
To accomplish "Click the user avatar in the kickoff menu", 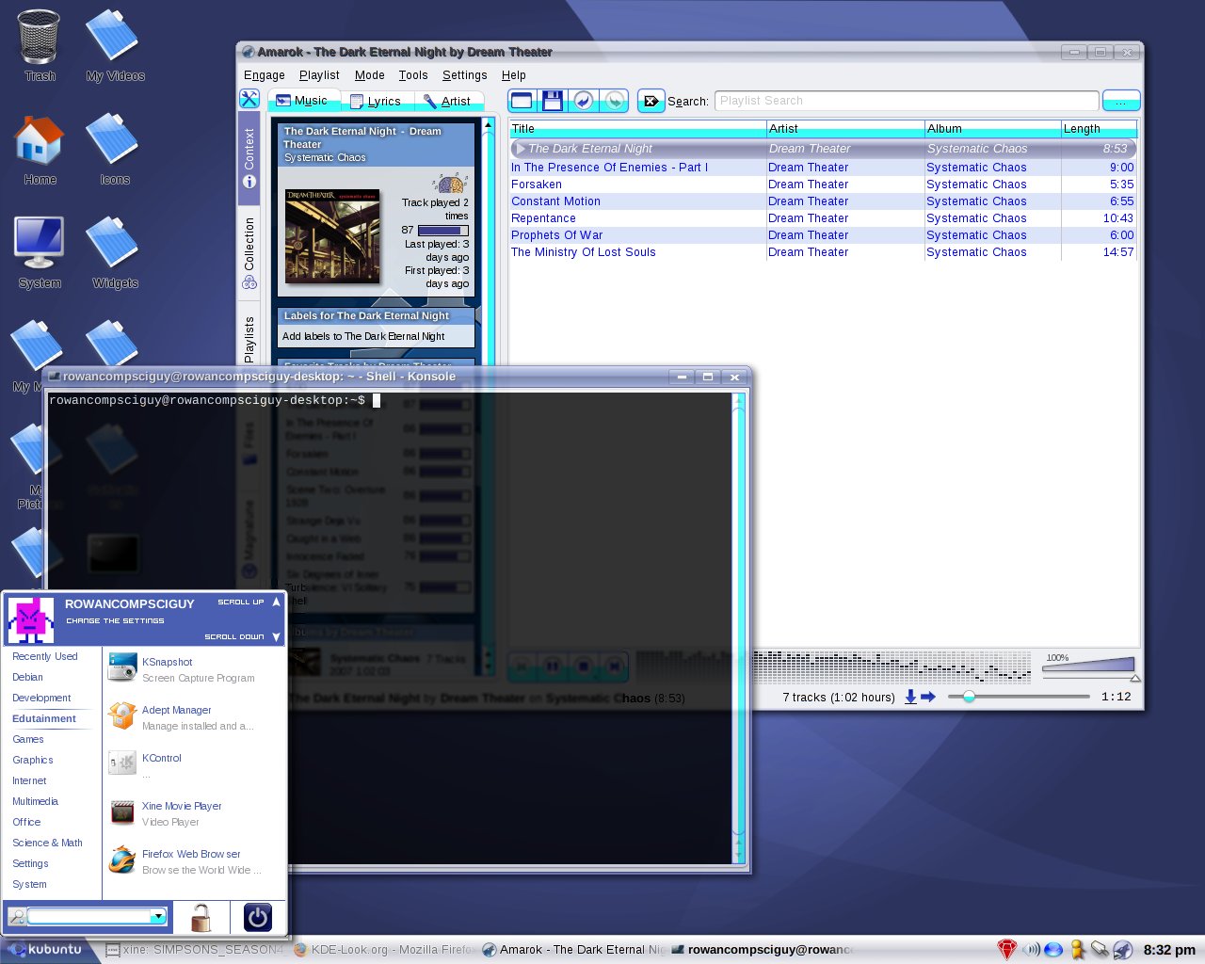I will (x=31, y=619).
